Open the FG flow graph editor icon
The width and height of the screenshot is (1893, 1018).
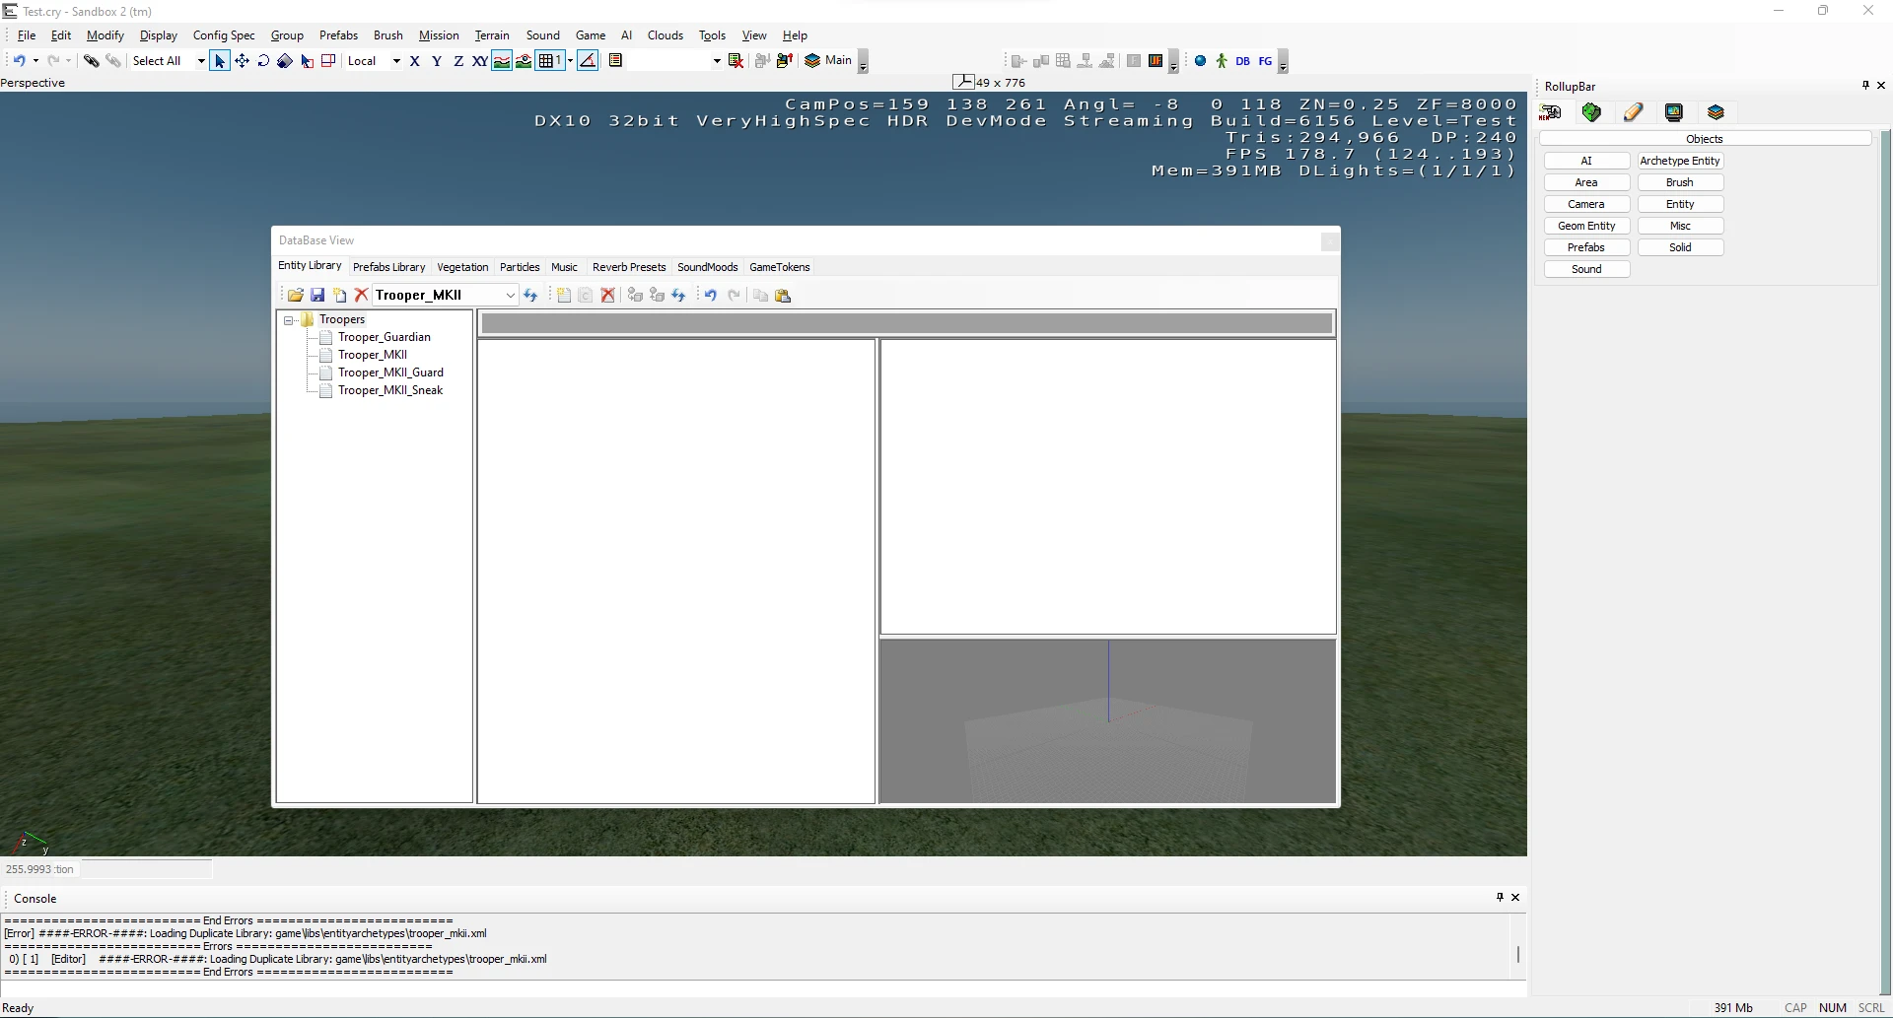coord(1265,61)
